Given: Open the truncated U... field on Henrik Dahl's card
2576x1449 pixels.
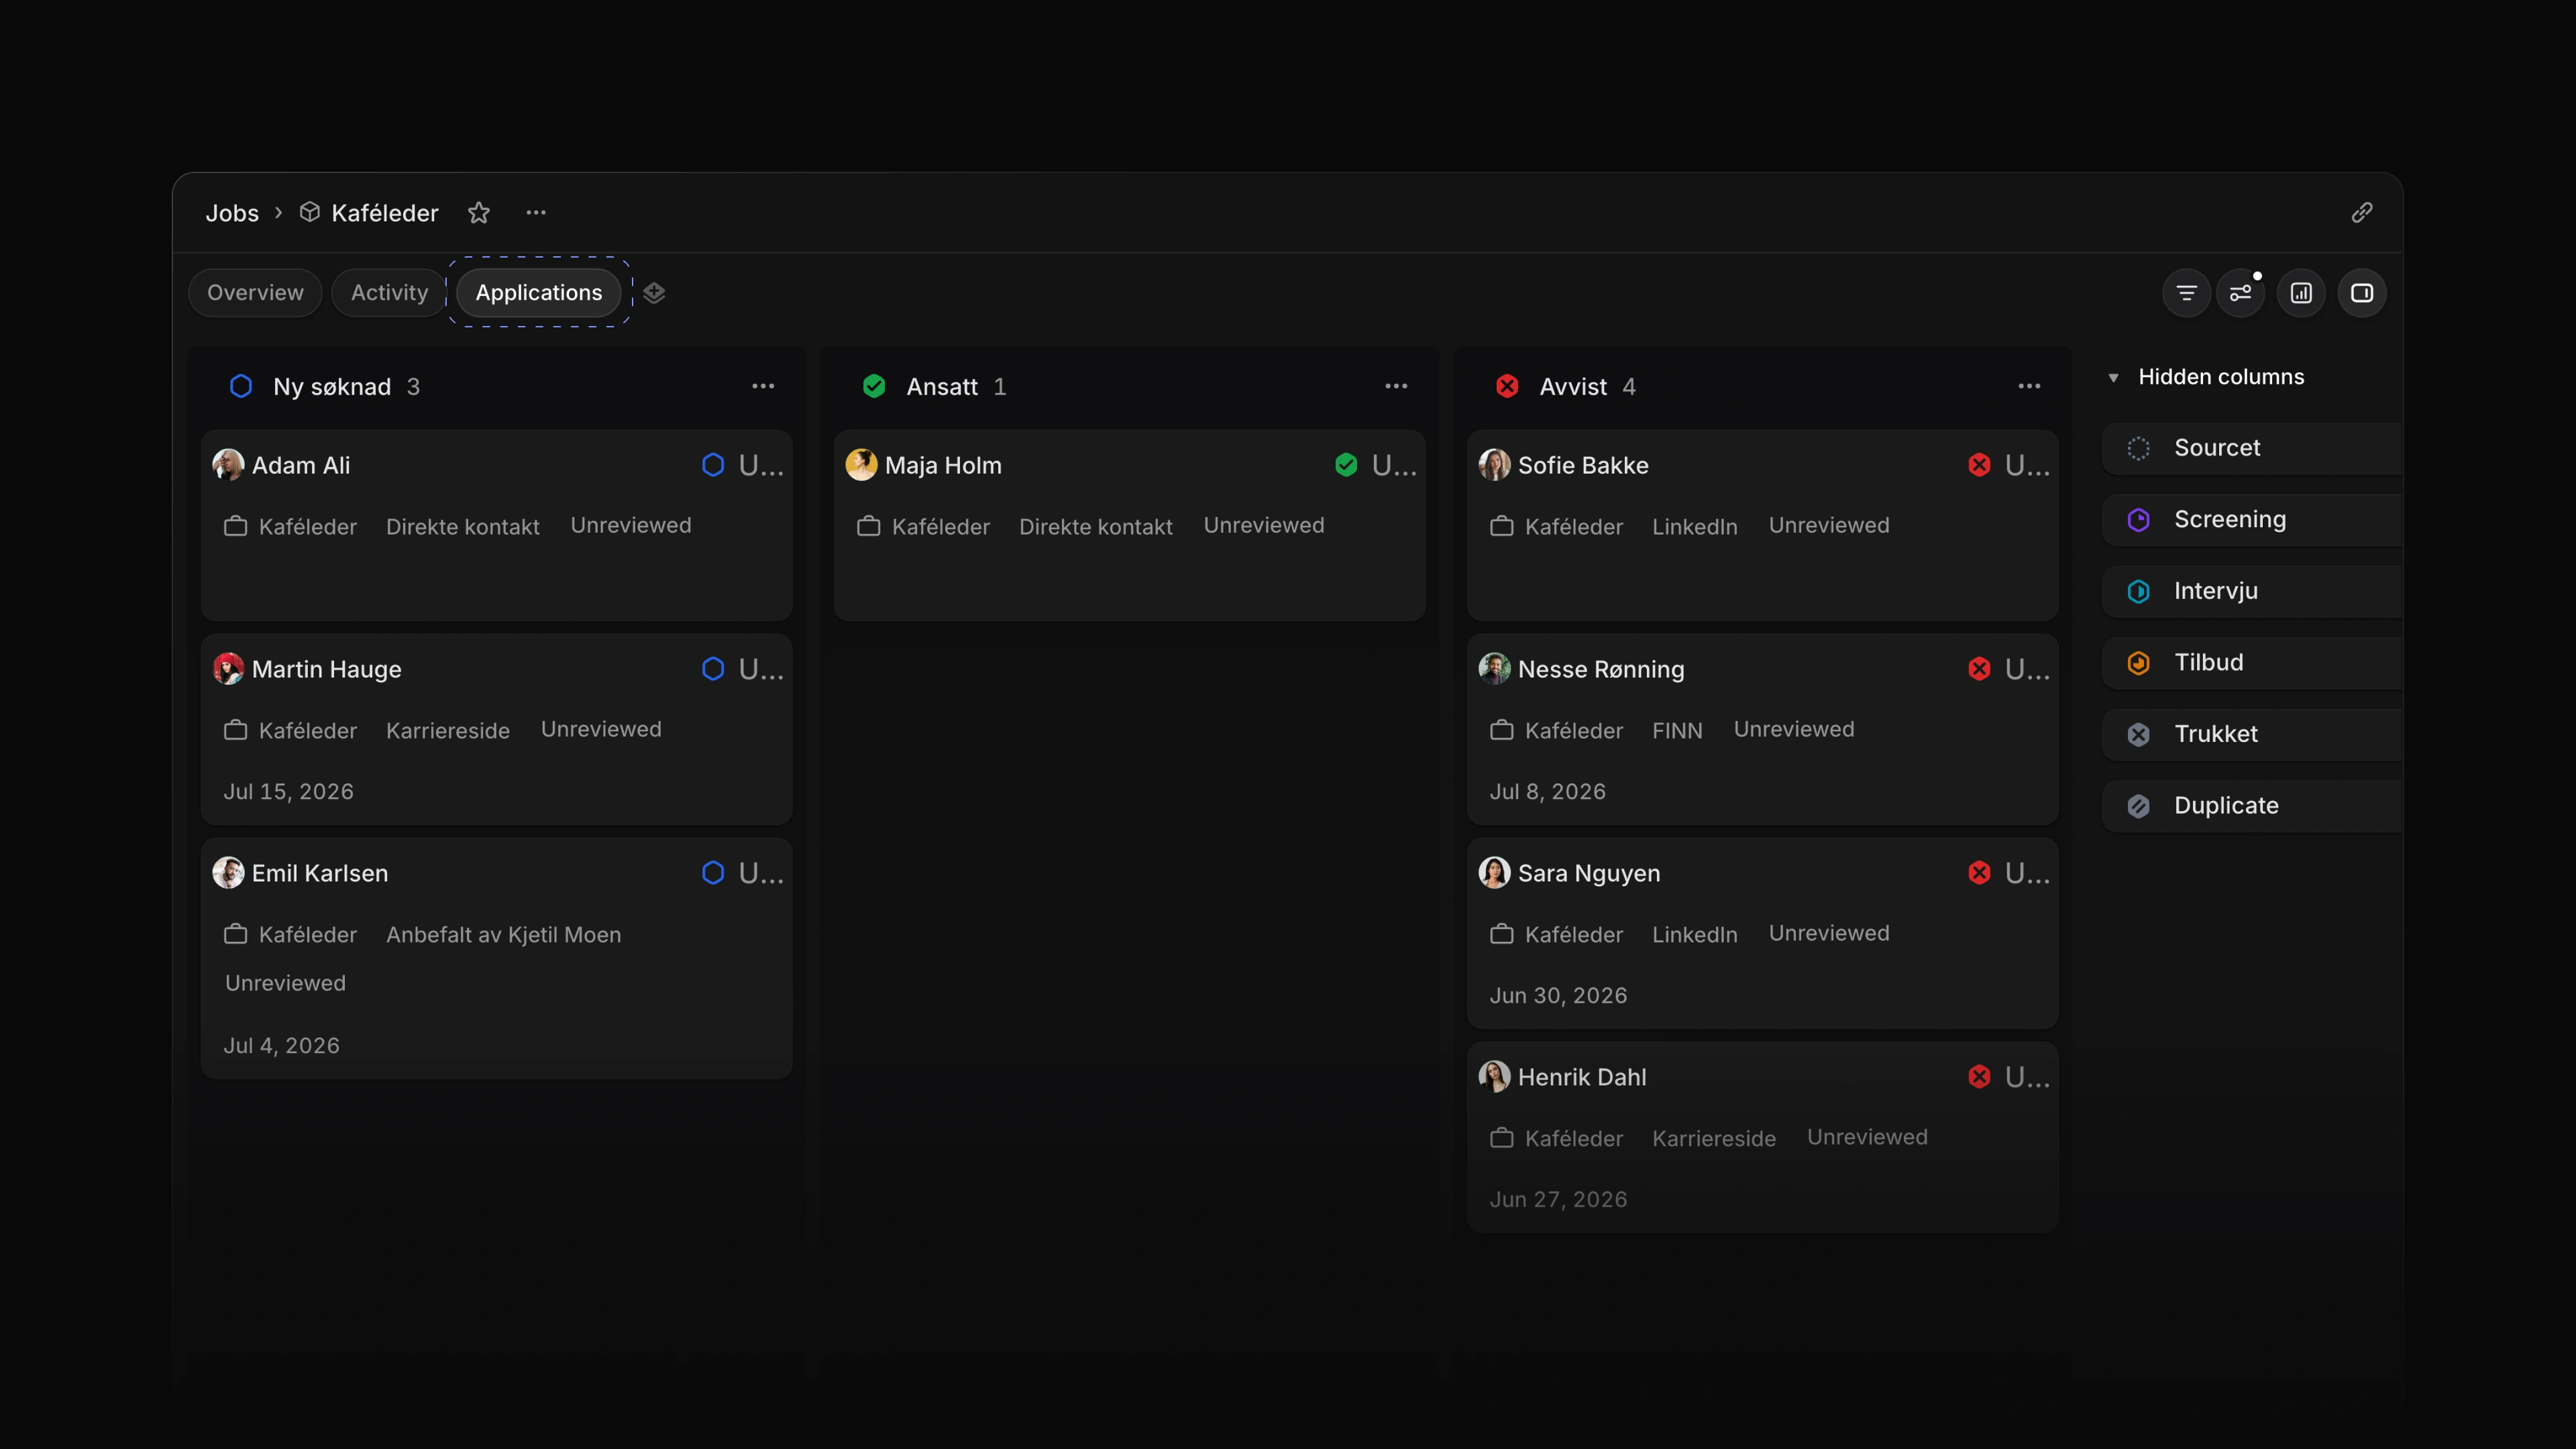Looking at the screenshot, I should 2027,1077.
